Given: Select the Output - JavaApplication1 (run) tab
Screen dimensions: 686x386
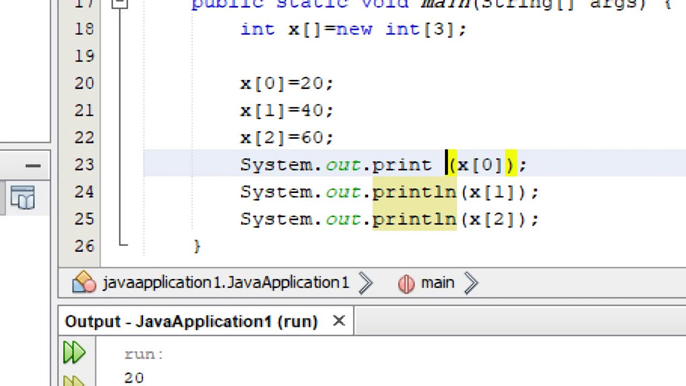Looking at the screenshot, I should click(x=191, y=321).
